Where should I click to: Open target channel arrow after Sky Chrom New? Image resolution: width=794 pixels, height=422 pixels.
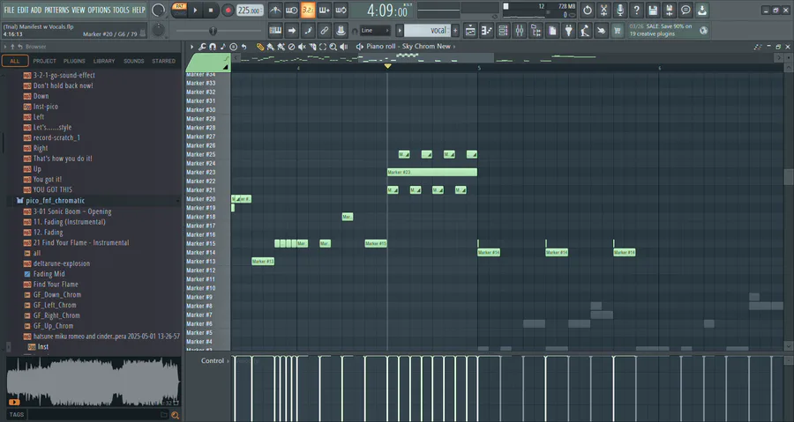pyautogui.click(x=454, y=47)
